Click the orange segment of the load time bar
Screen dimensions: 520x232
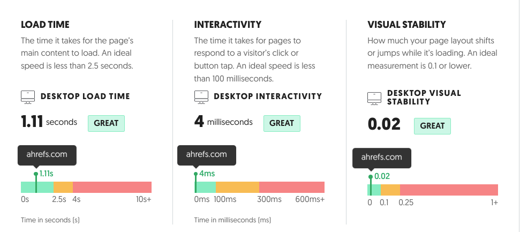coord(63,187)
